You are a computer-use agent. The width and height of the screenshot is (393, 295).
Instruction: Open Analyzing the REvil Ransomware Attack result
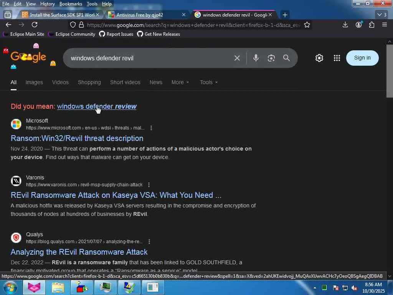click(79, 252)
